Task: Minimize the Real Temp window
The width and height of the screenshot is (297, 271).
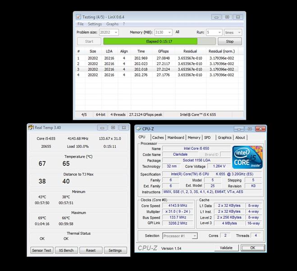Action: [102, 127]
